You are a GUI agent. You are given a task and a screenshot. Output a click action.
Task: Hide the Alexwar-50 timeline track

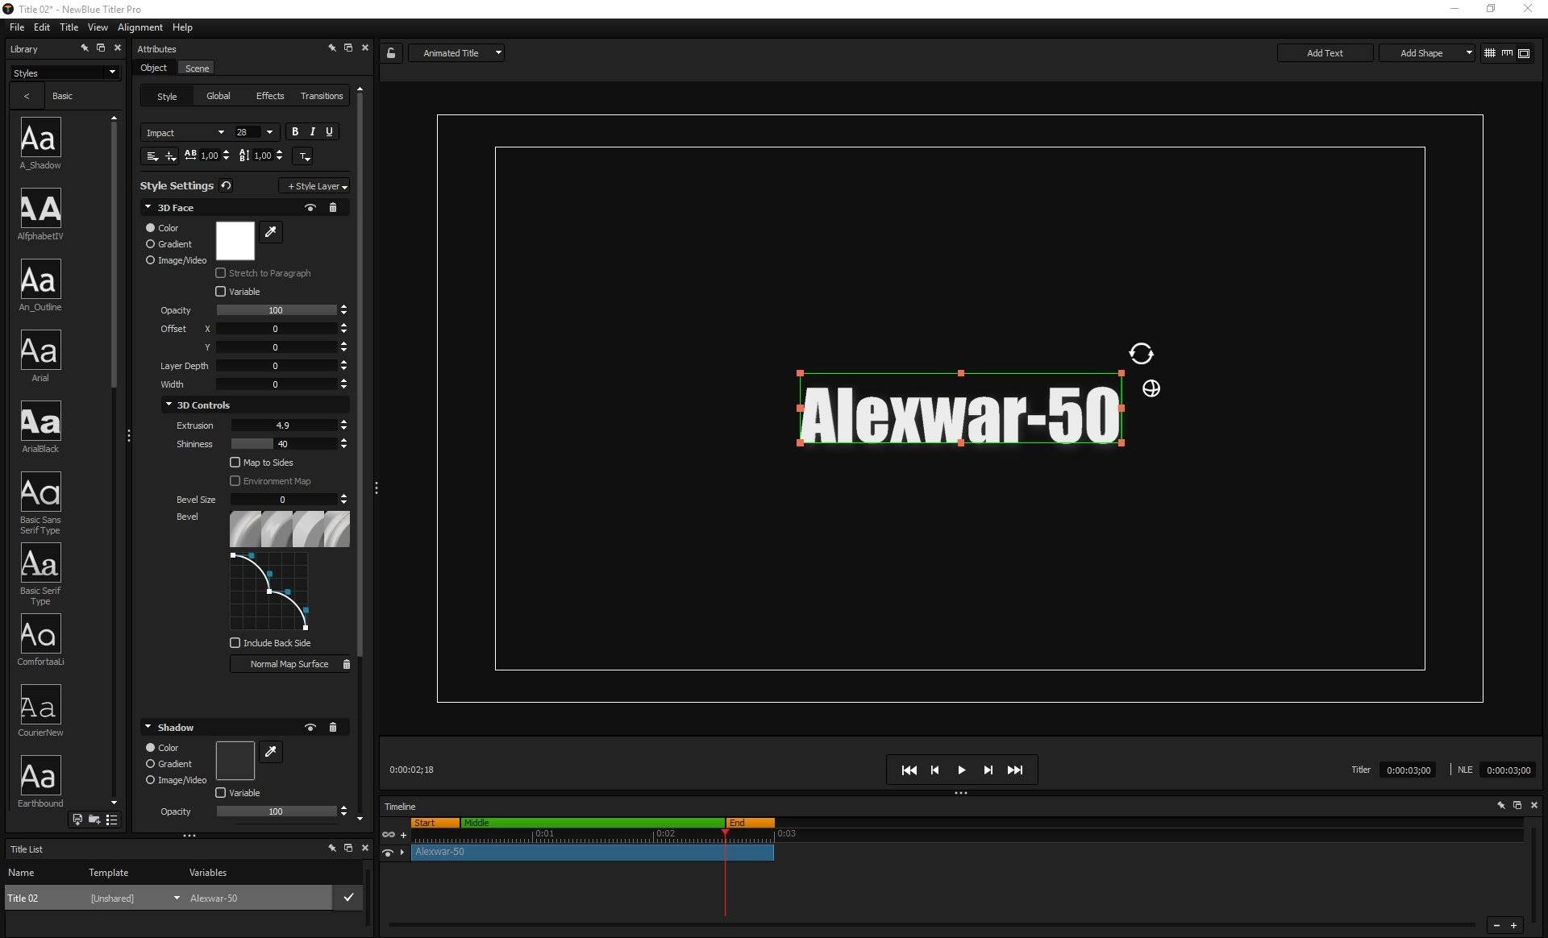[x=388, y=853]
